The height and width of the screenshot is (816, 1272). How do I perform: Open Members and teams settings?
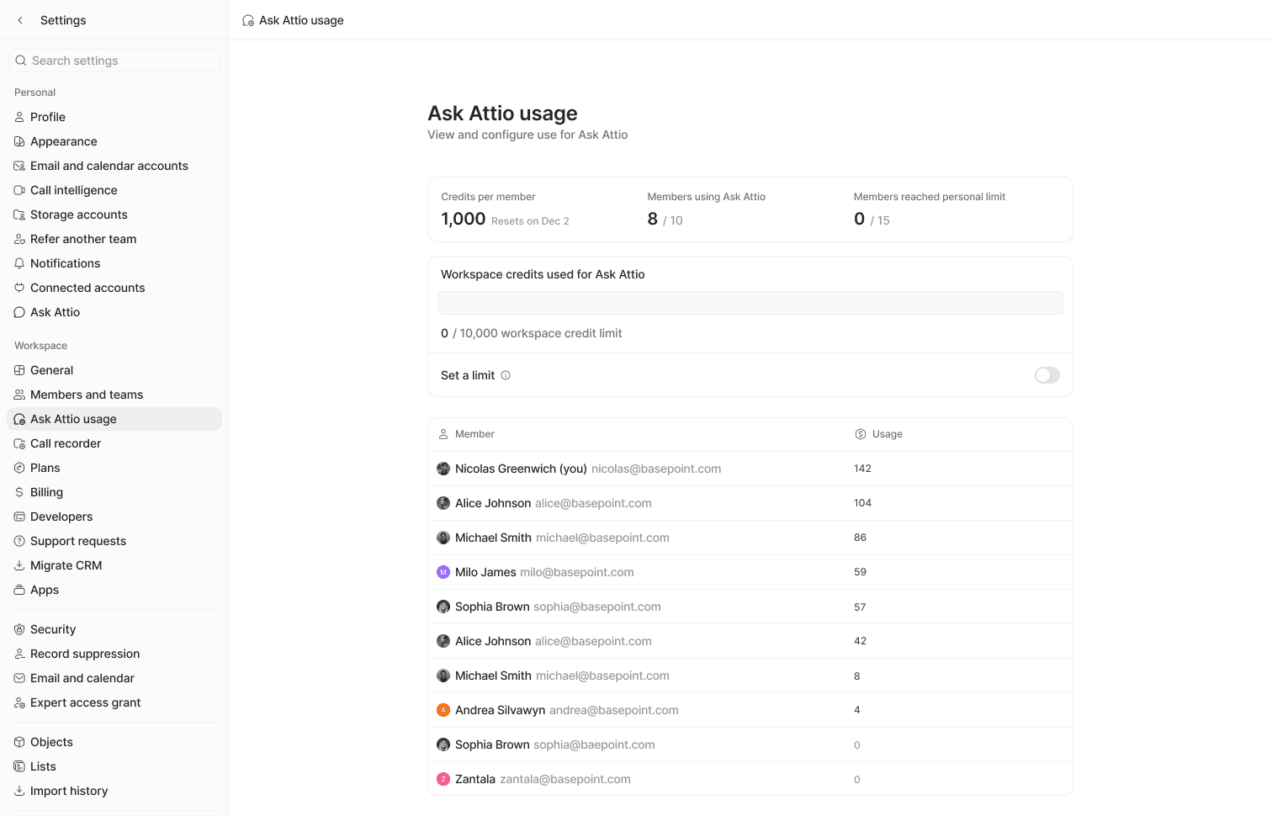click(87, 395)
